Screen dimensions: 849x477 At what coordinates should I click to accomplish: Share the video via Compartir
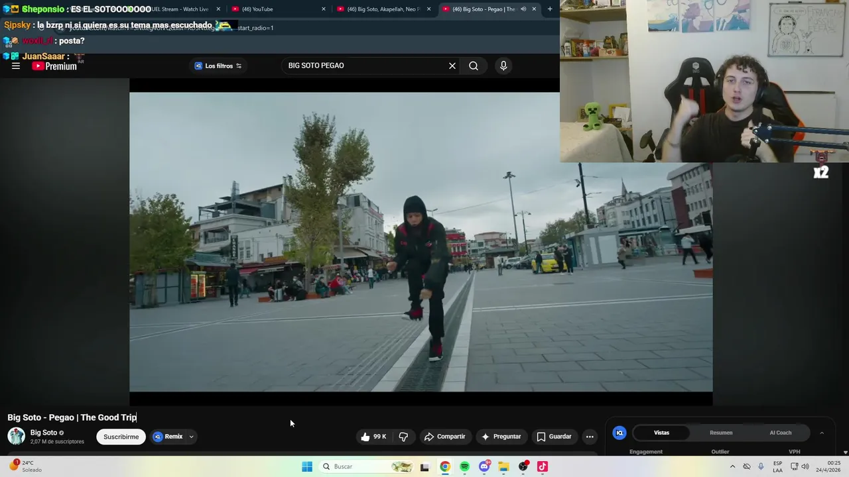[x=444, y=437]
